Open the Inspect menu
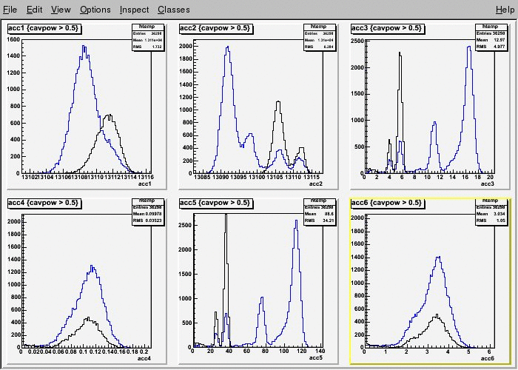The image size is (518, 370). 134,10
